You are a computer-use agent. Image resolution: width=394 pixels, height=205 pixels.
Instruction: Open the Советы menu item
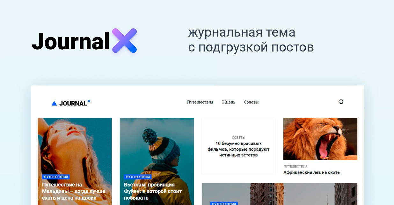pos(251,102)
